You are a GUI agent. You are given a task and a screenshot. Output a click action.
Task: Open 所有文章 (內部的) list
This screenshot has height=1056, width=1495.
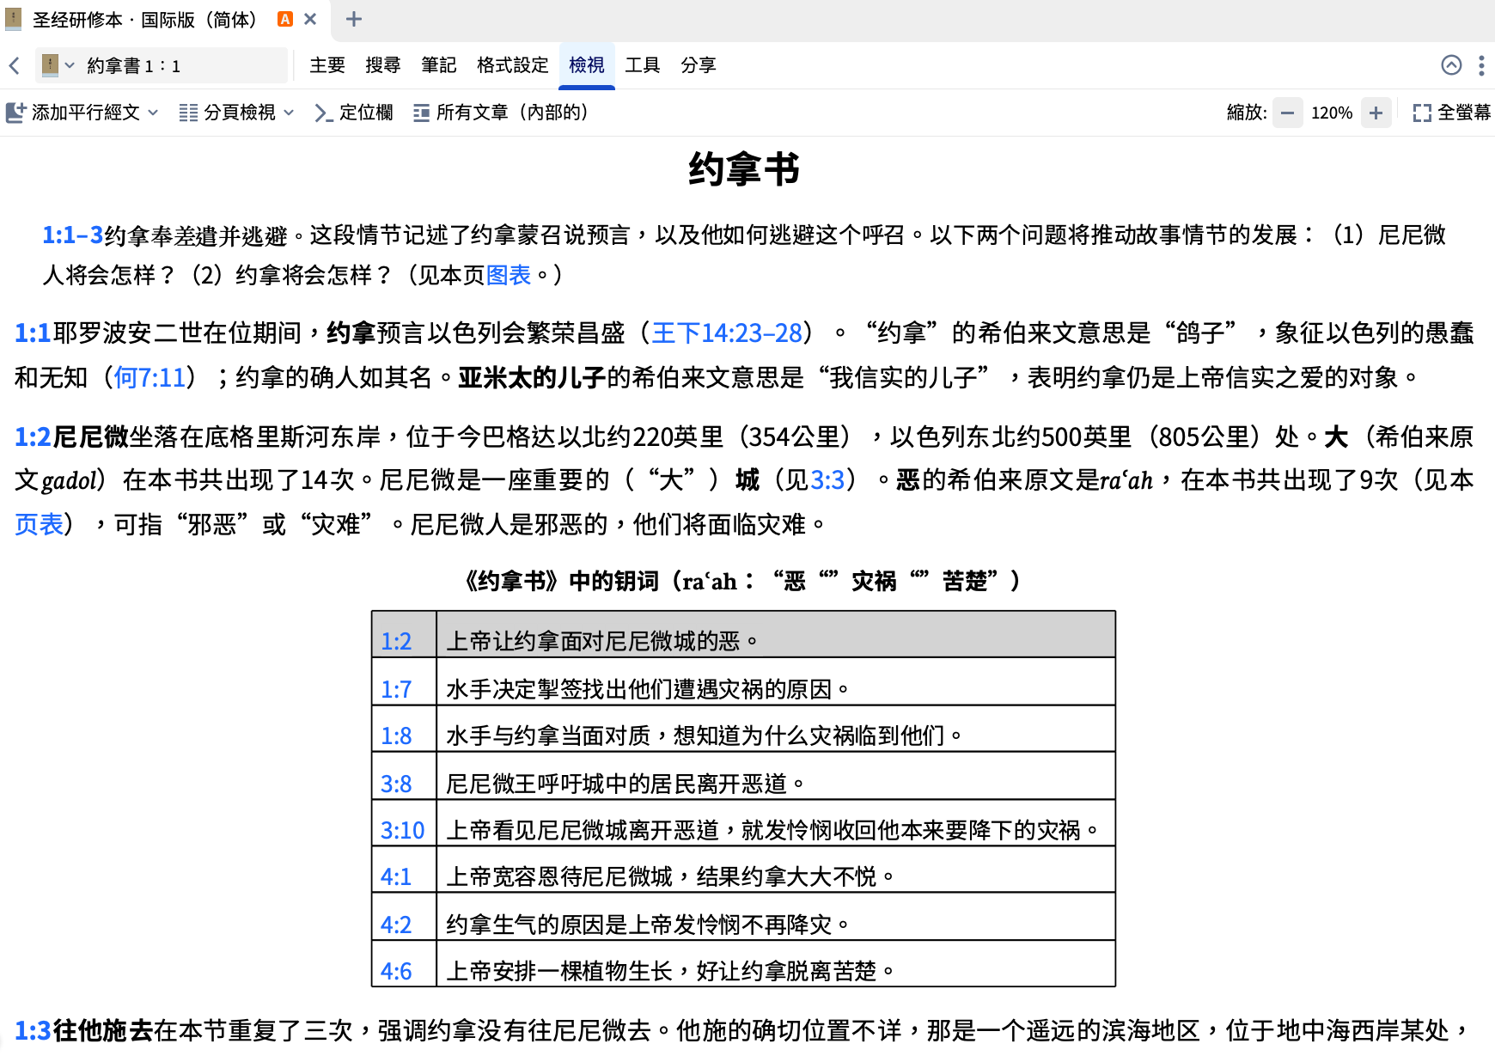(x=501, y=113)
